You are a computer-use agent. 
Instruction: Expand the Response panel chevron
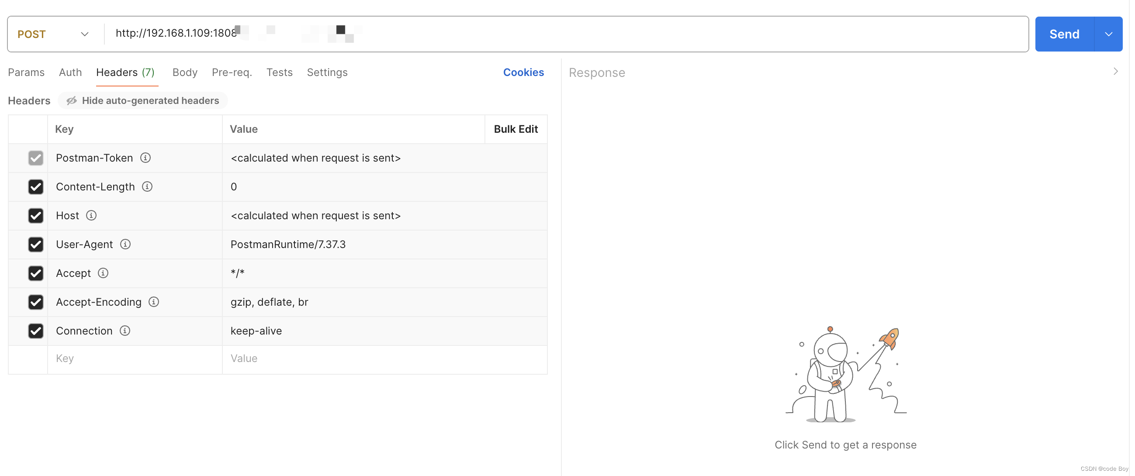(x=1116, y=71)
